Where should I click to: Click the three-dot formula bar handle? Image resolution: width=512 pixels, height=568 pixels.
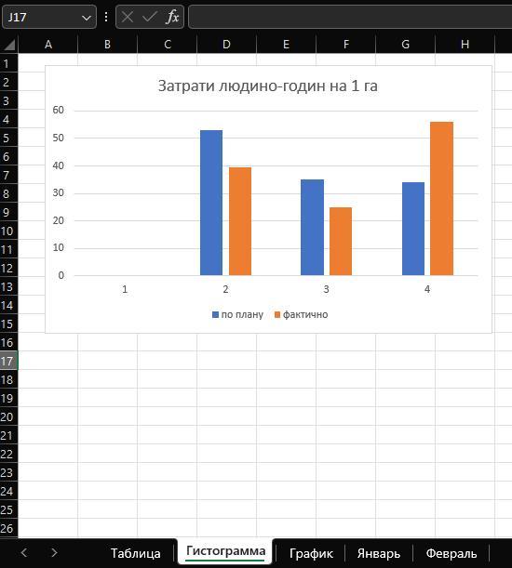[106, 17]
